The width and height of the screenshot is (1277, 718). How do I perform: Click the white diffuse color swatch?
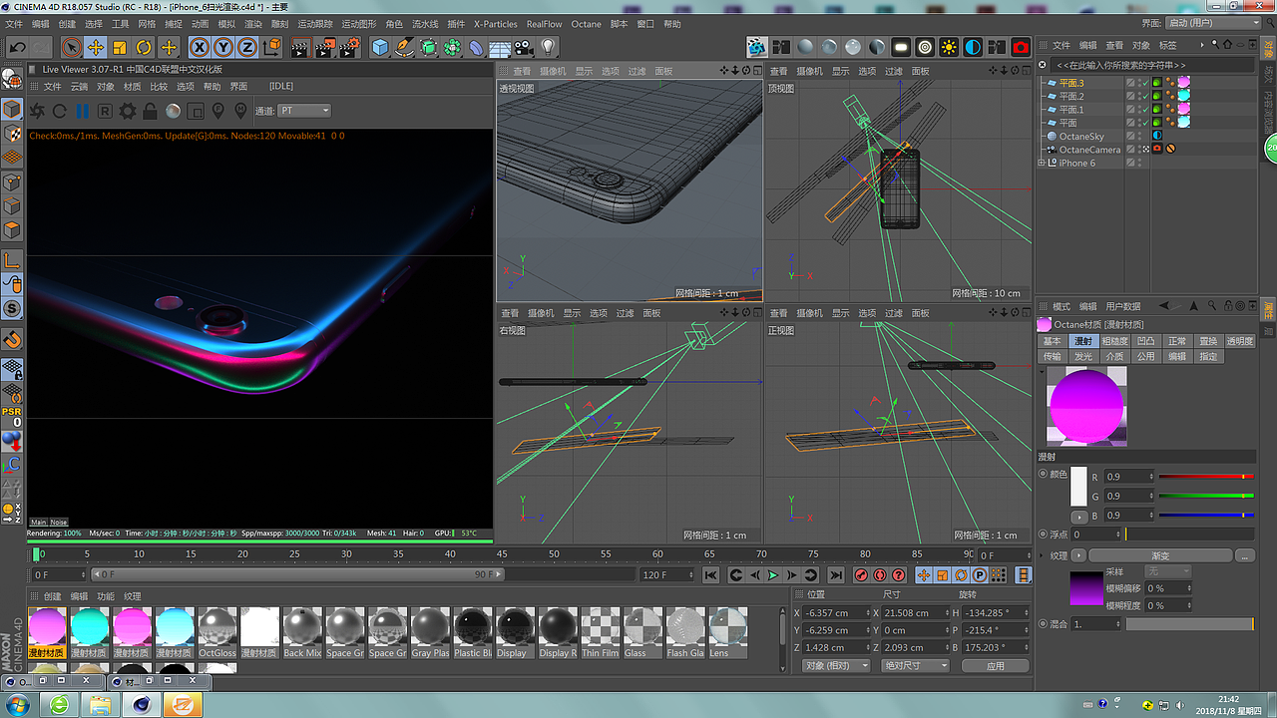click(1078, 487)
